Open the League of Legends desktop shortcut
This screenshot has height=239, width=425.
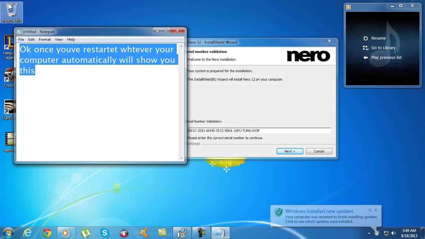coord(9,47)
